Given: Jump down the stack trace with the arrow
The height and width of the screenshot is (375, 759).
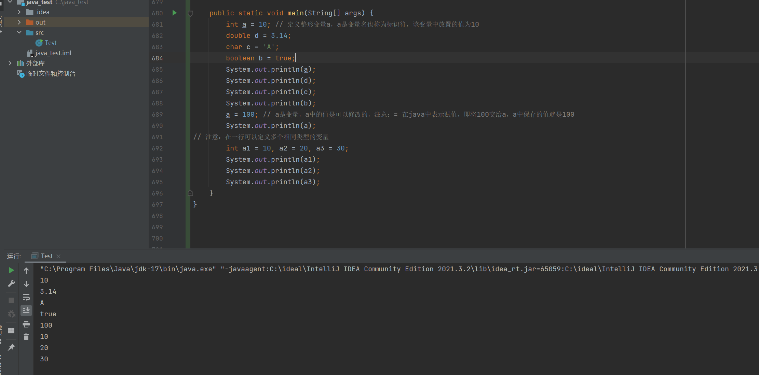Looking at the screenshot, I should point(26,284).
